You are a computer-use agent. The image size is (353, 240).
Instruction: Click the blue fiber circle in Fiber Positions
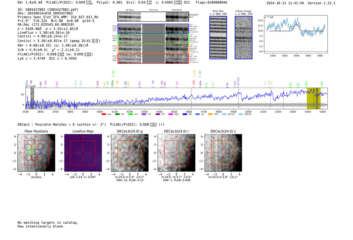37,152
